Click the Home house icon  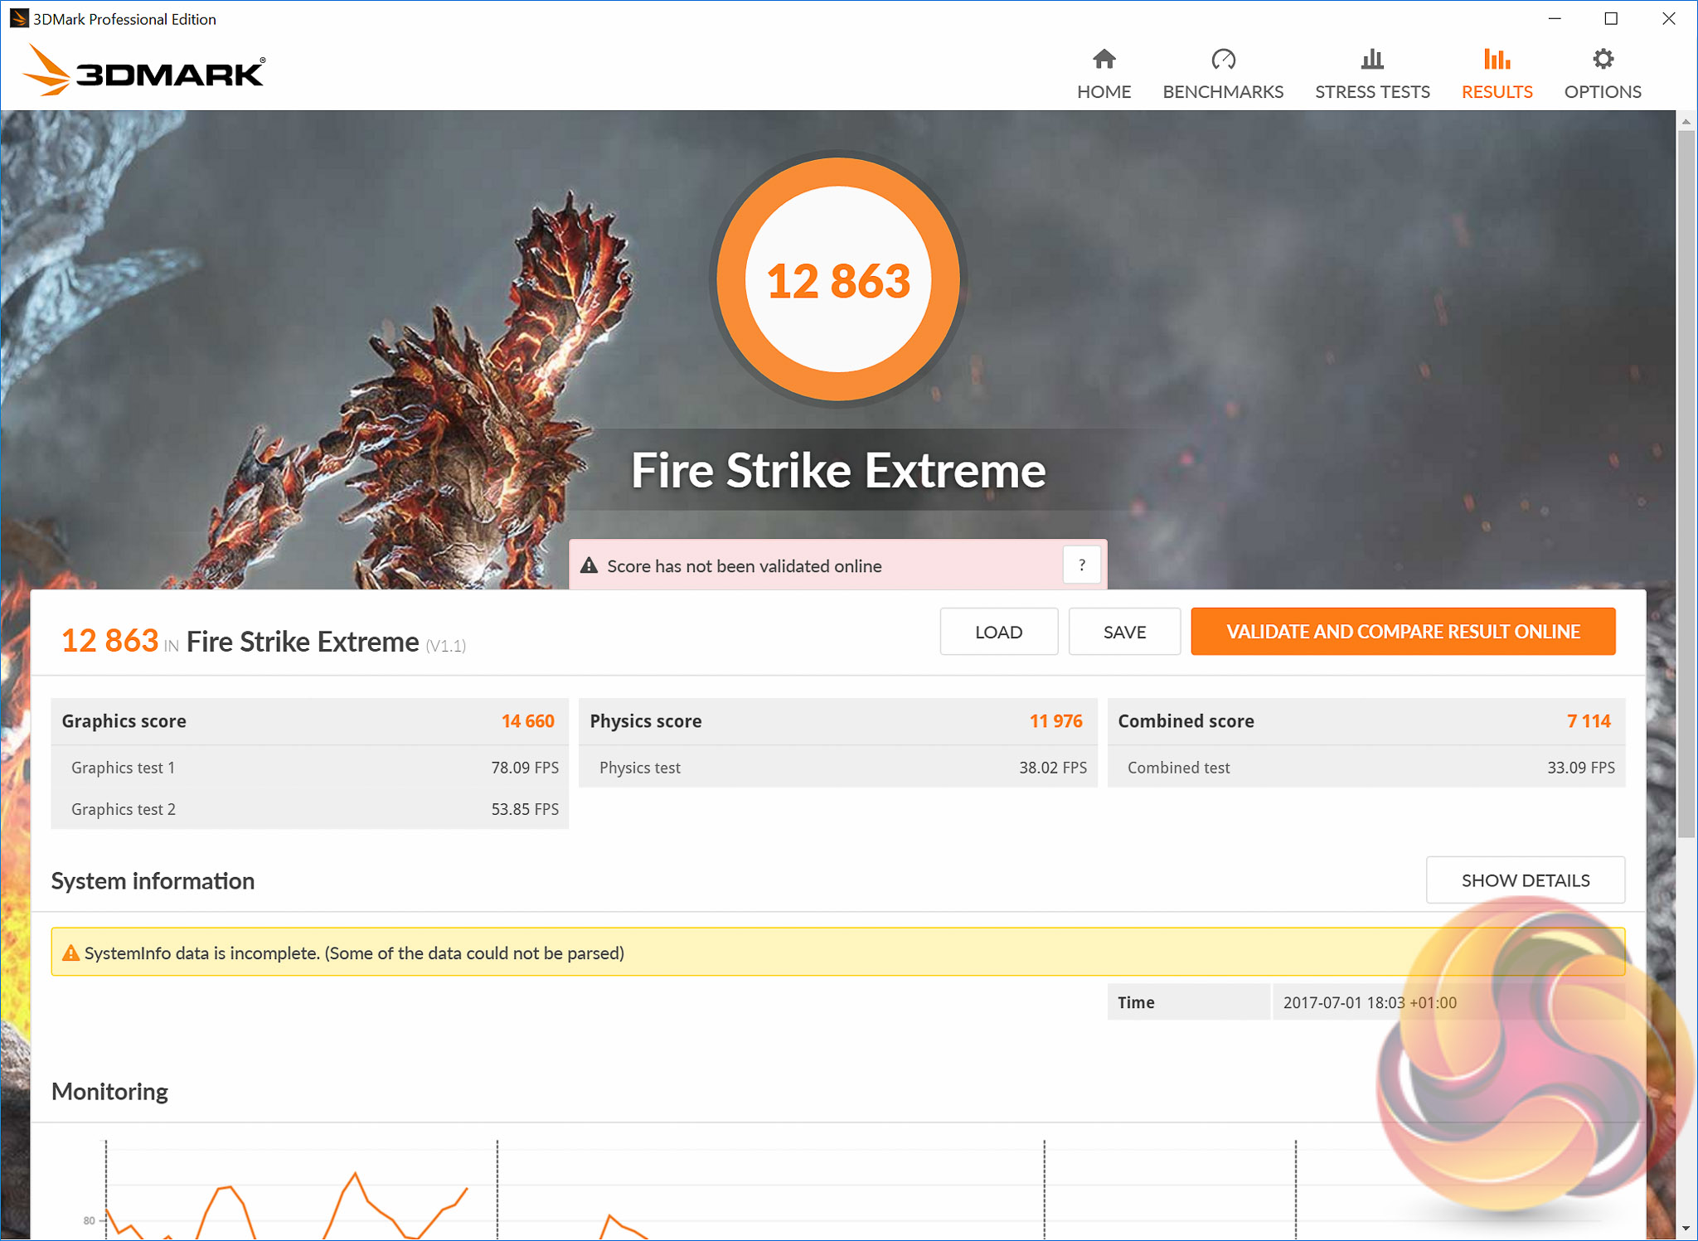[1104, 60]
